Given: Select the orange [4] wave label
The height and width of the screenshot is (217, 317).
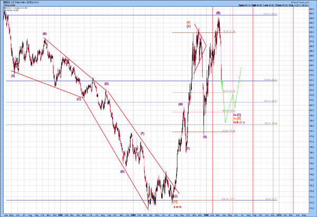Looking at the screenshot, I should point(188,22).
